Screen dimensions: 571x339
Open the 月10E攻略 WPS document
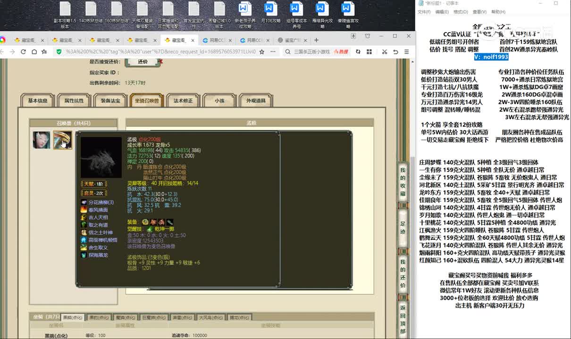270,13
